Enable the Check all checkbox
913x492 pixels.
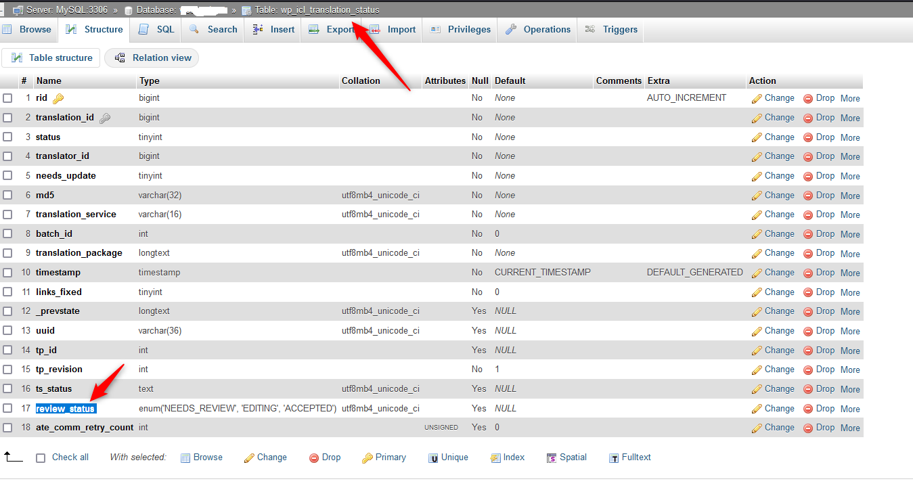click(41, 458)
